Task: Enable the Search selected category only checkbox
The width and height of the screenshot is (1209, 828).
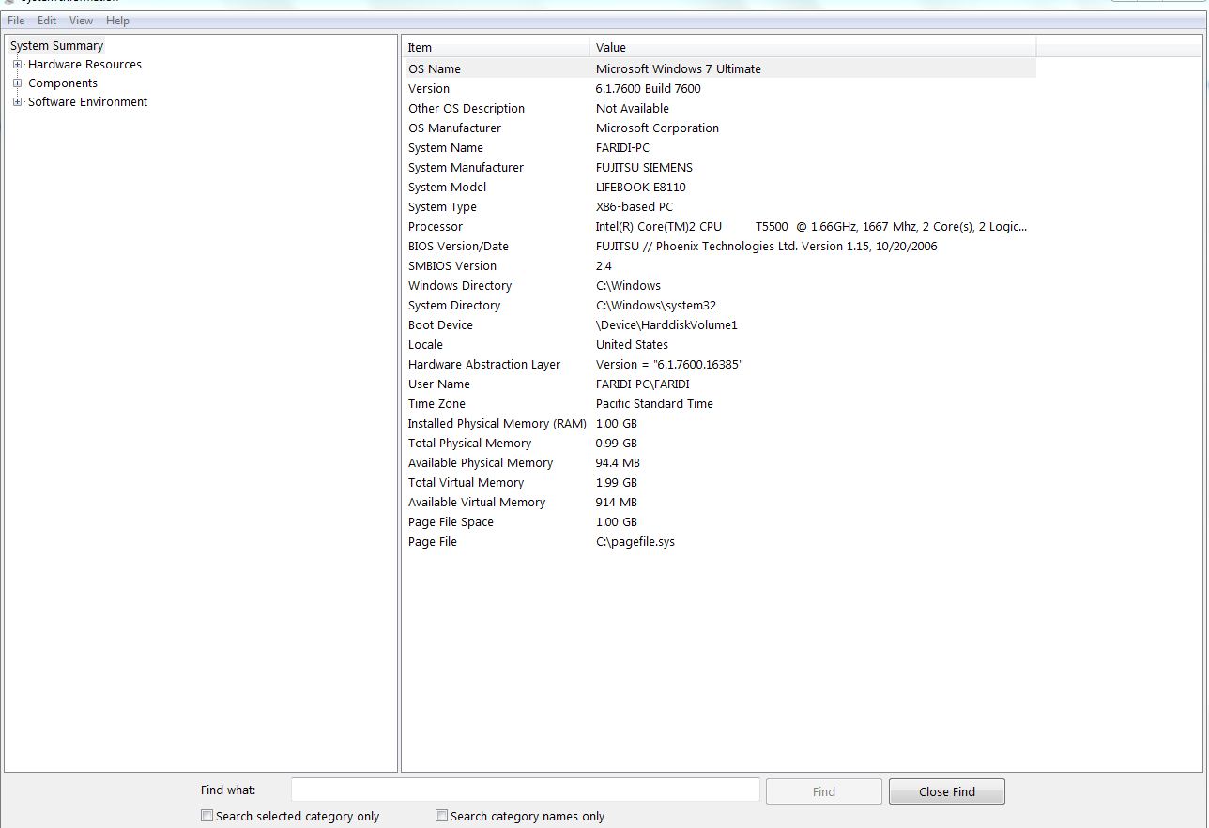Action: (x=207, y=816)
